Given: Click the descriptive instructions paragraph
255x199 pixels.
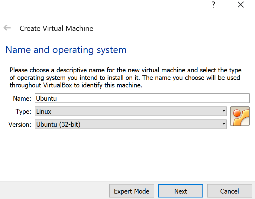Looking at the screenshot, I should (x=125, y=77).
